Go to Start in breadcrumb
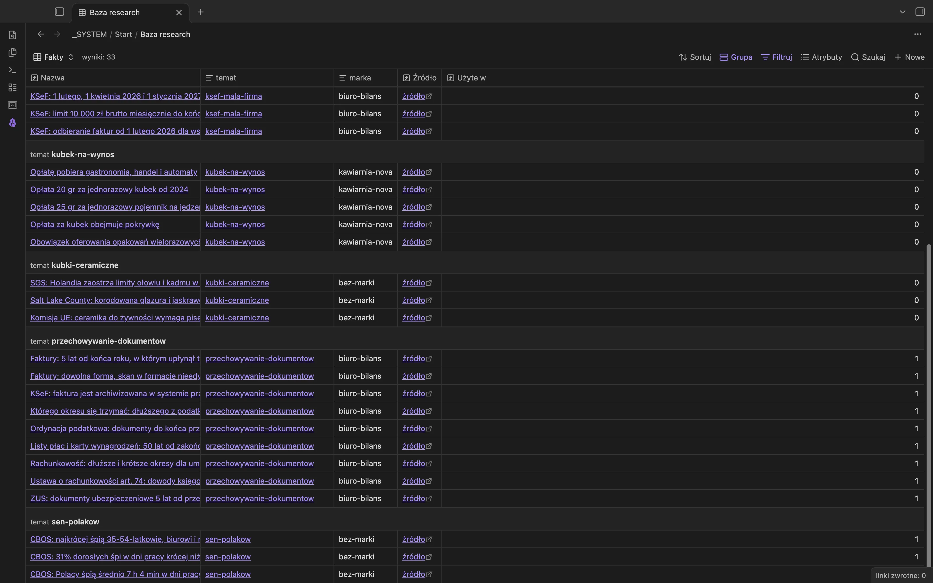This screenshot has width=933, height=583. pyautogui.click(x=123, y=34)
